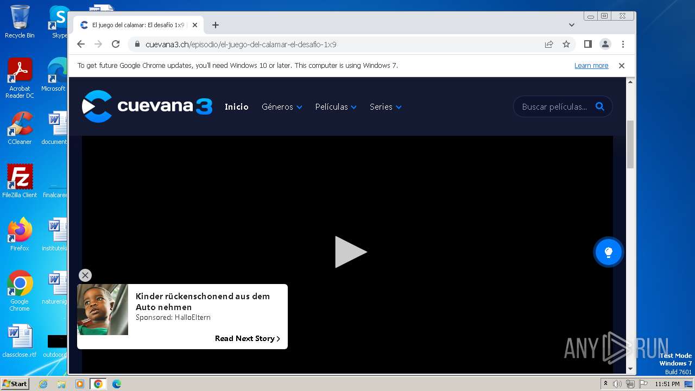Image resolution: width=695 pixels, height=391 pixels.
Task: Expand the Series dropdown
Action: (x=386, y=107)
